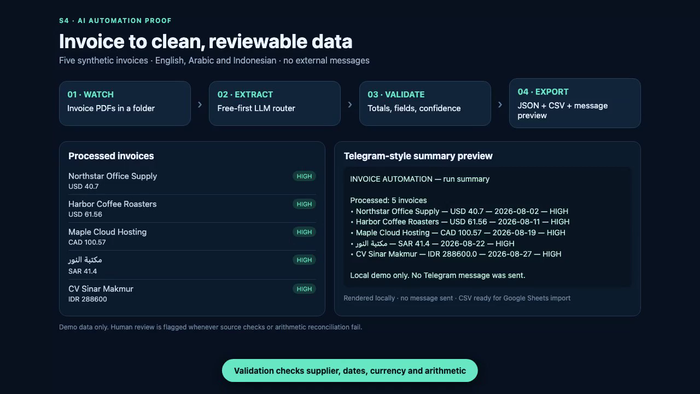Click the CAD 100.57 amount under Maple Cloud
The width and height of the screenshot is (700, 394).
tap(87, 242)
